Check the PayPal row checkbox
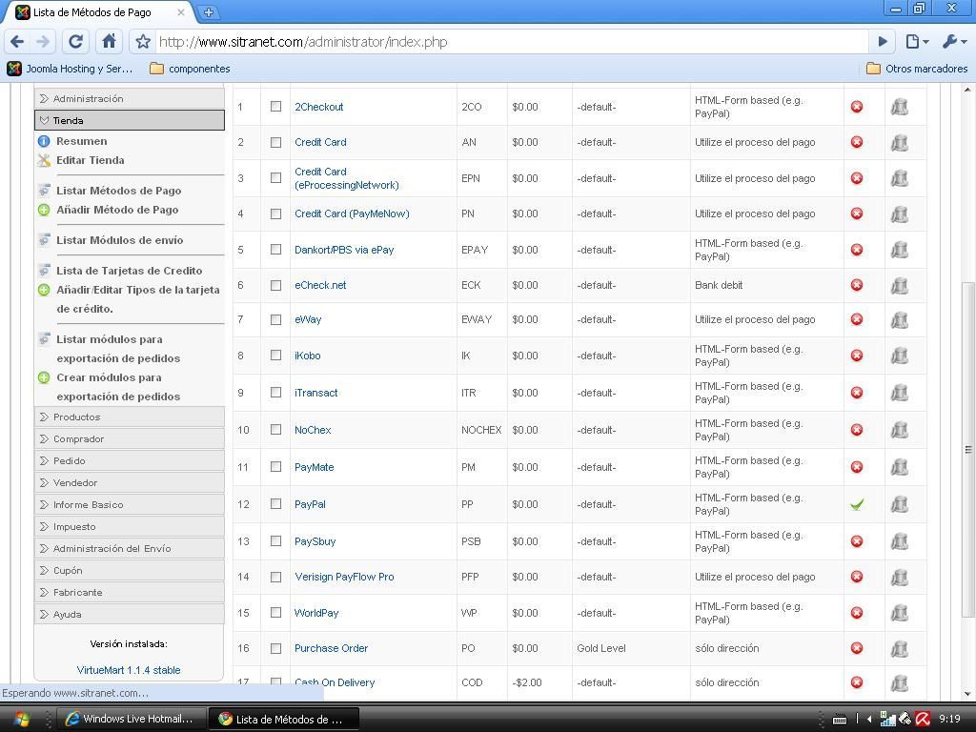Screen dimensions: 976x732 (275, 503)
